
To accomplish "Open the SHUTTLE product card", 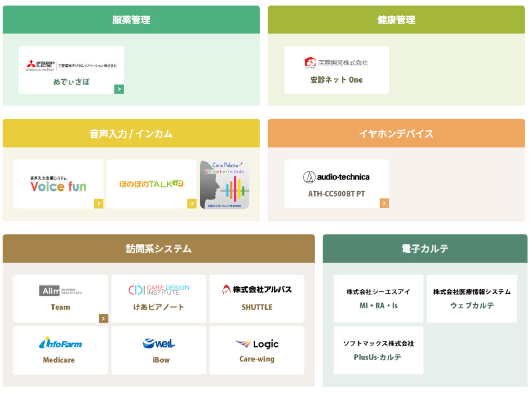I will point(257,299).
